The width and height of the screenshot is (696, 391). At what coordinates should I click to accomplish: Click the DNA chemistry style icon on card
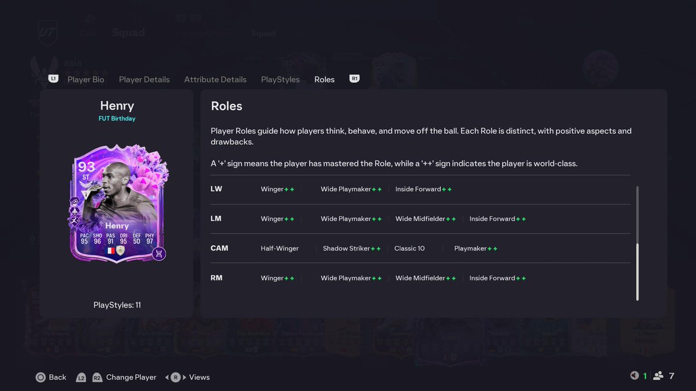(x=159, y=253)
